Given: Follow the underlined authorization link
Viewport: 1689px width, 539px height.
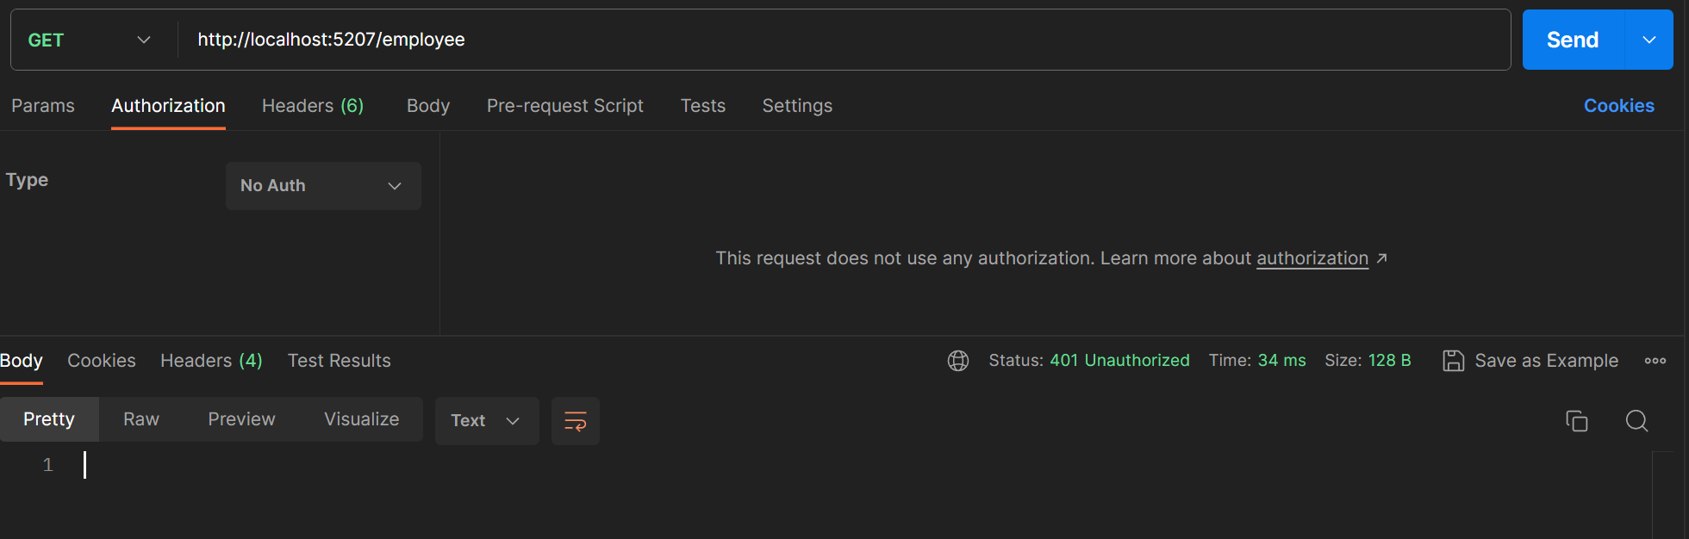Looking at the screenshot, I should [x=1312, y=258].
